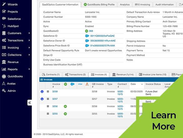Open invoice number 3255 link
Screen dimensions: 183x138
55,114
